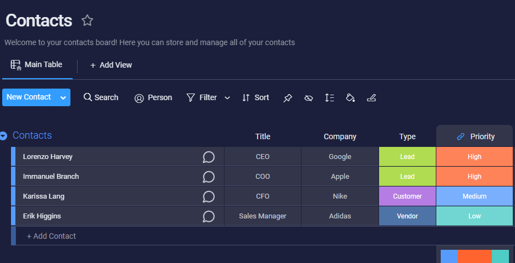Click Add View to create a view
This screenshot has width=515, height=263.
[x=111, y=65]
